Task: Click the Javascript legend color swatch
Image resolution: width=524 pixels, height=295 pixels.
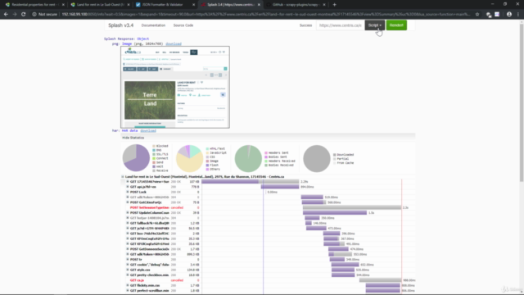Action: (x=207, y=153)
